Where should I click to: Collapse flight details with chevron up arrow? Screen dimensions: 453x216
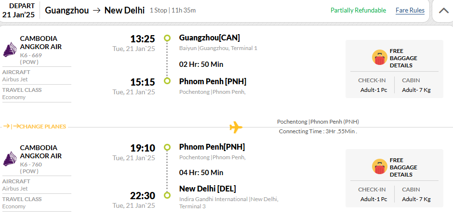[443, 11]
